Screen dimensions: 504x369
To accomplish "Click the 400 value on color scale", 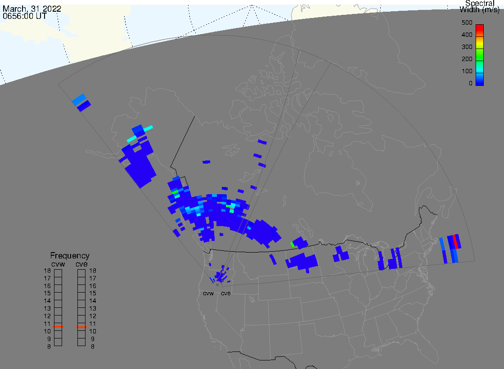I will pos(467,35).
